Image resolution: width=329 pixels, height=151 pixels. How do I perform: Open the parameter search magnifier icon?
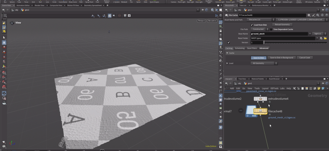coord(318,15)
